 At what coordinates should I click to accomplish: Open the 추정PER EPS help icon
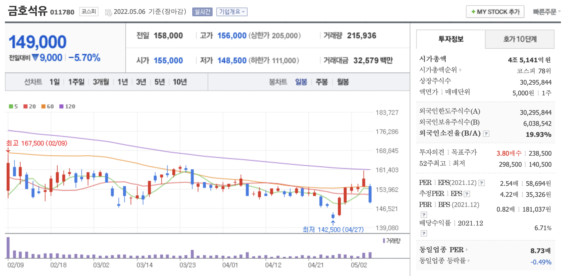click(x=467, y=194)
